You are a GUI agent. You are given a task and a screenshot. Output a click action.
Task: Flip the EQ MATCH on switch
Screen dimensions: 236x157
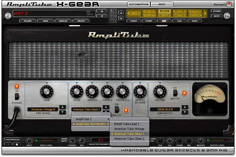[x=117, y=110]
